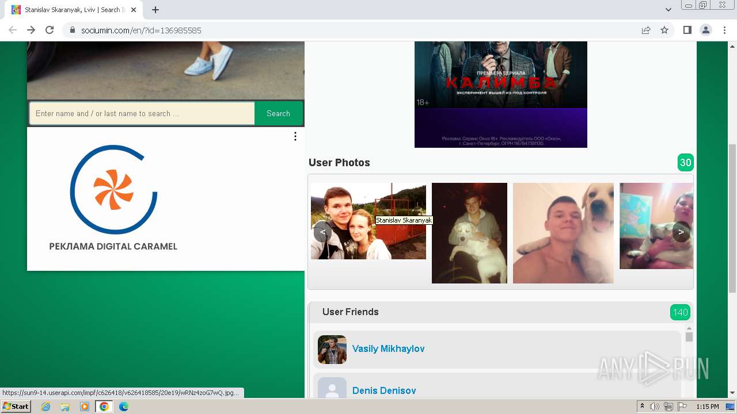Click the address bar URL
737x414 pixels.
(x=141, y=30)
